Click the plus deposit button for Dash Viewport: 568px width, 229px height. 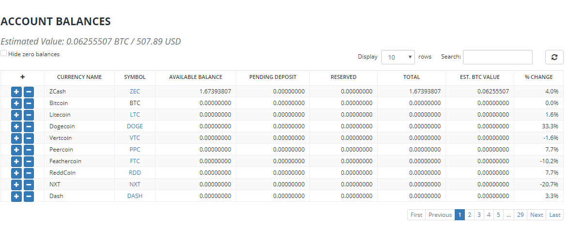coord(16,196)
